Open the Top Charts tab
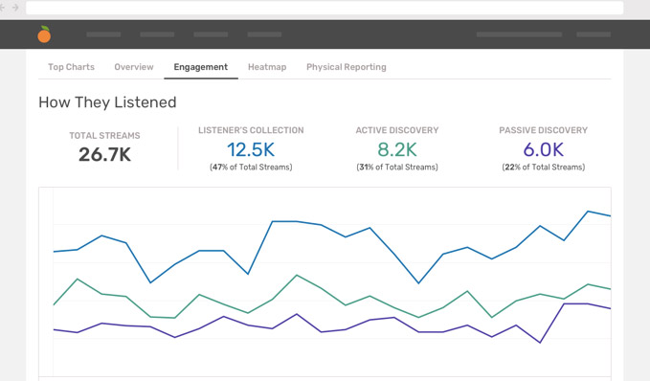 [71, 67]
